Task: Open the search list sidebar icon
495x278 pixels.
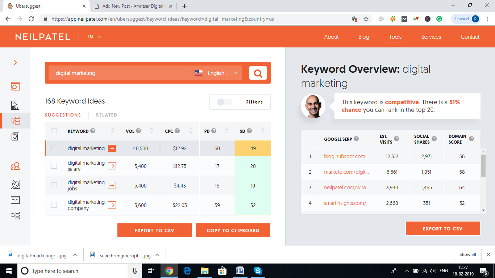Action: coord(15,216)
